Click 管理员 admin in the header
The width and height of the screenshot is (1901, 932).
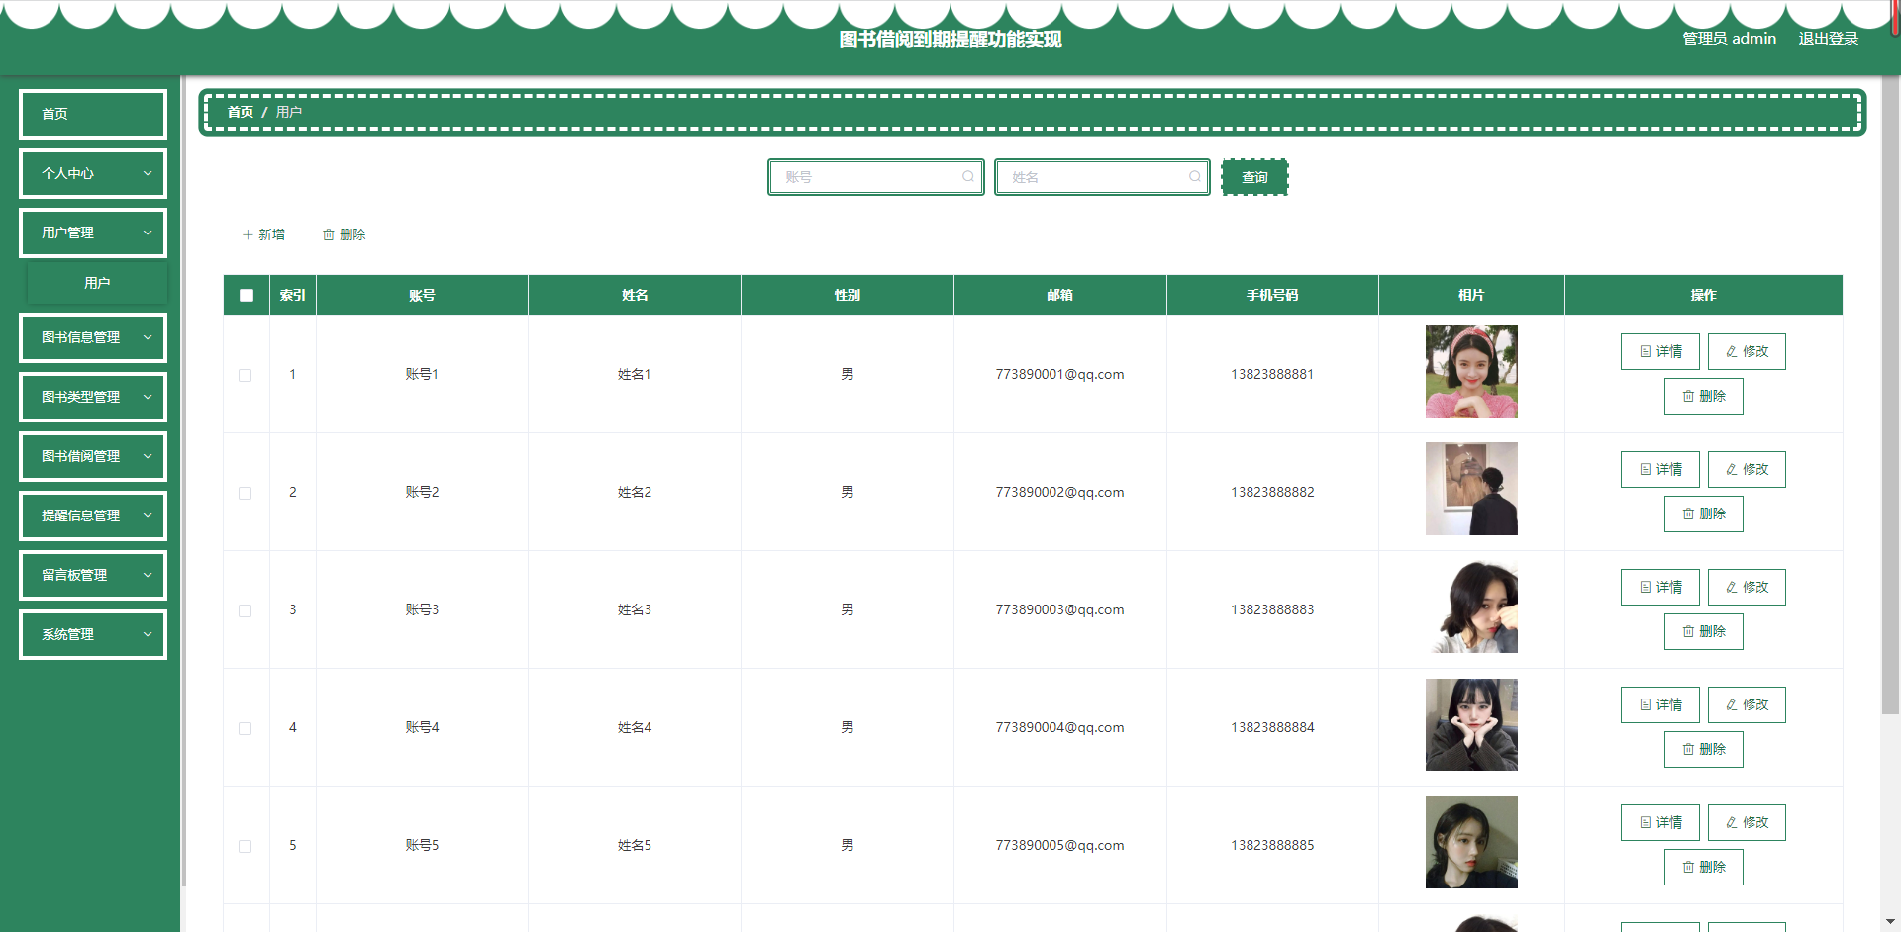(1729, 39)
